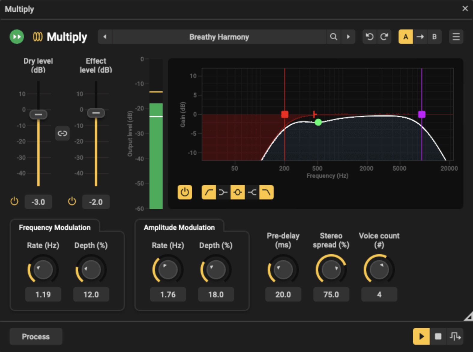Screen dimensions: 473x352
Task: Click the Stereo spread knob
Action: [331, 269]
